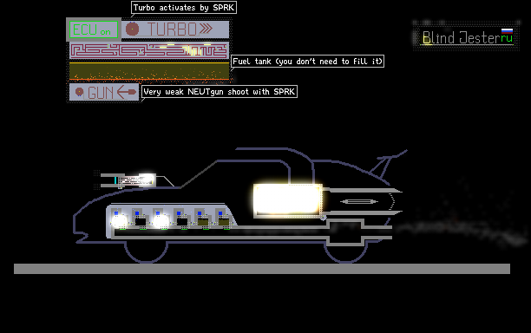The width and height of the screenshot is (531, 333).
Task: Click the red TURBO activation dot
Action: tap(132, 29)
